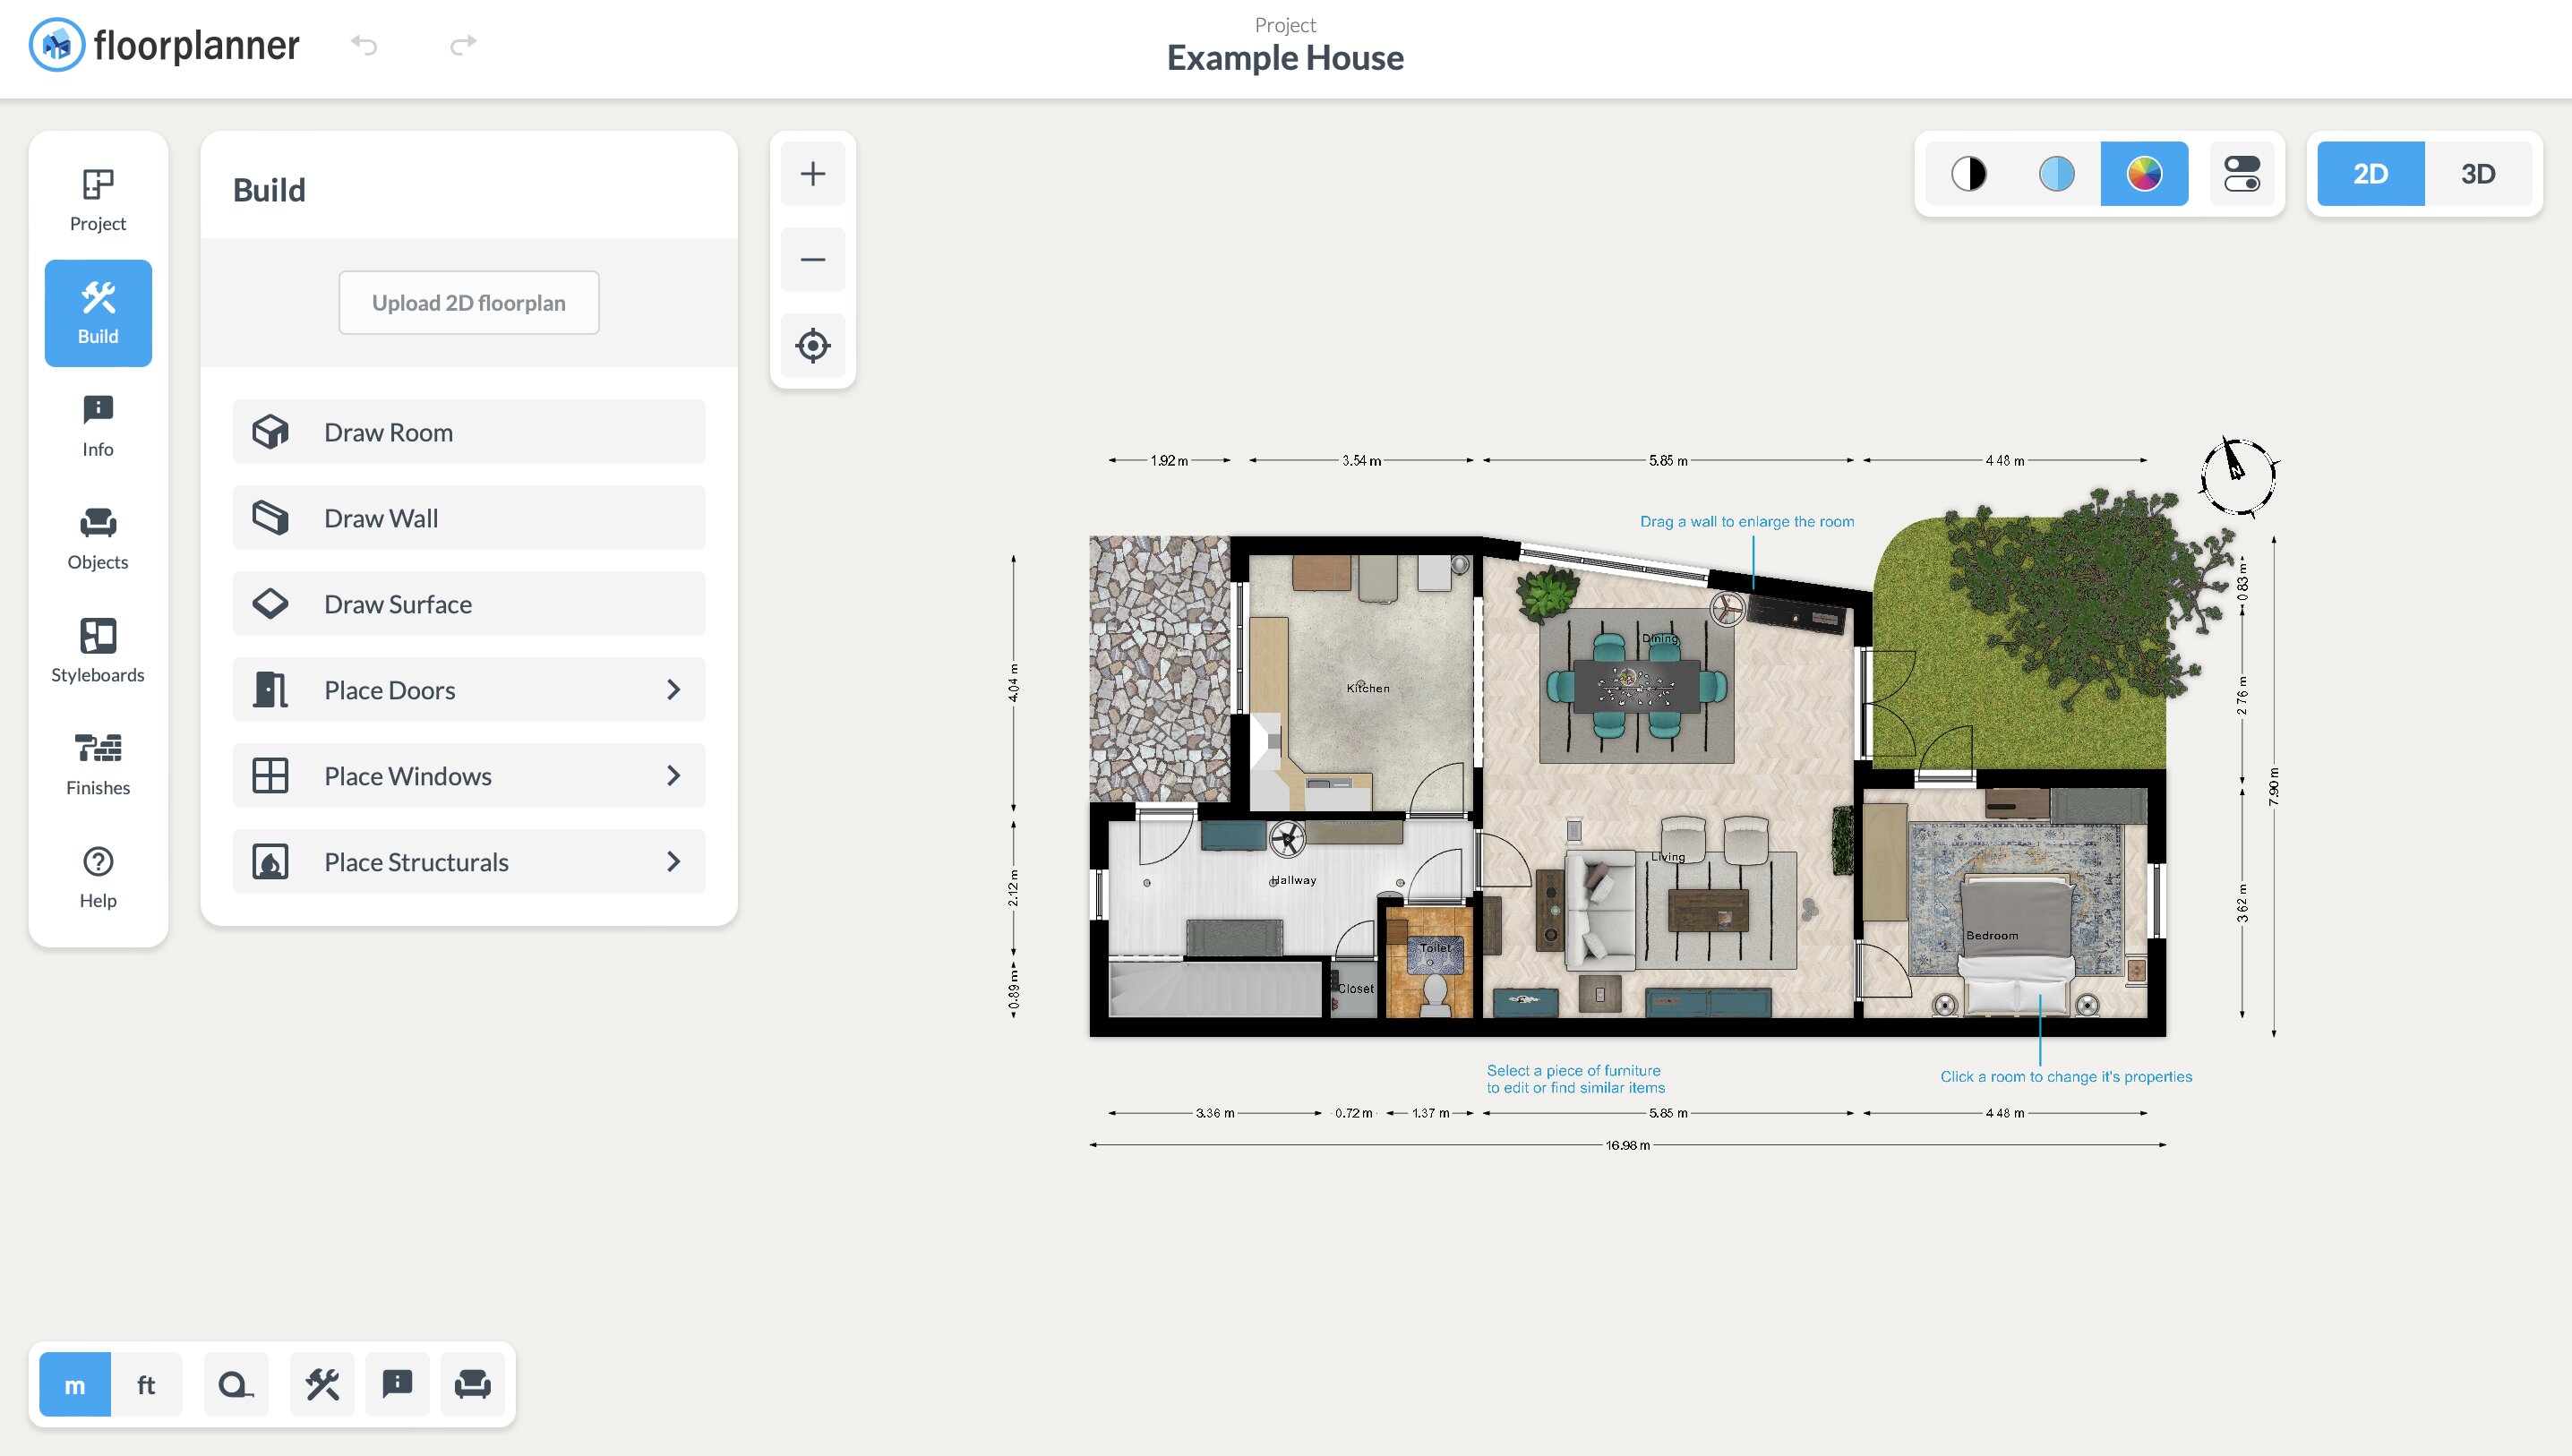
Task: Open the Place Windows panel
Action: click(x=467, y=775)
